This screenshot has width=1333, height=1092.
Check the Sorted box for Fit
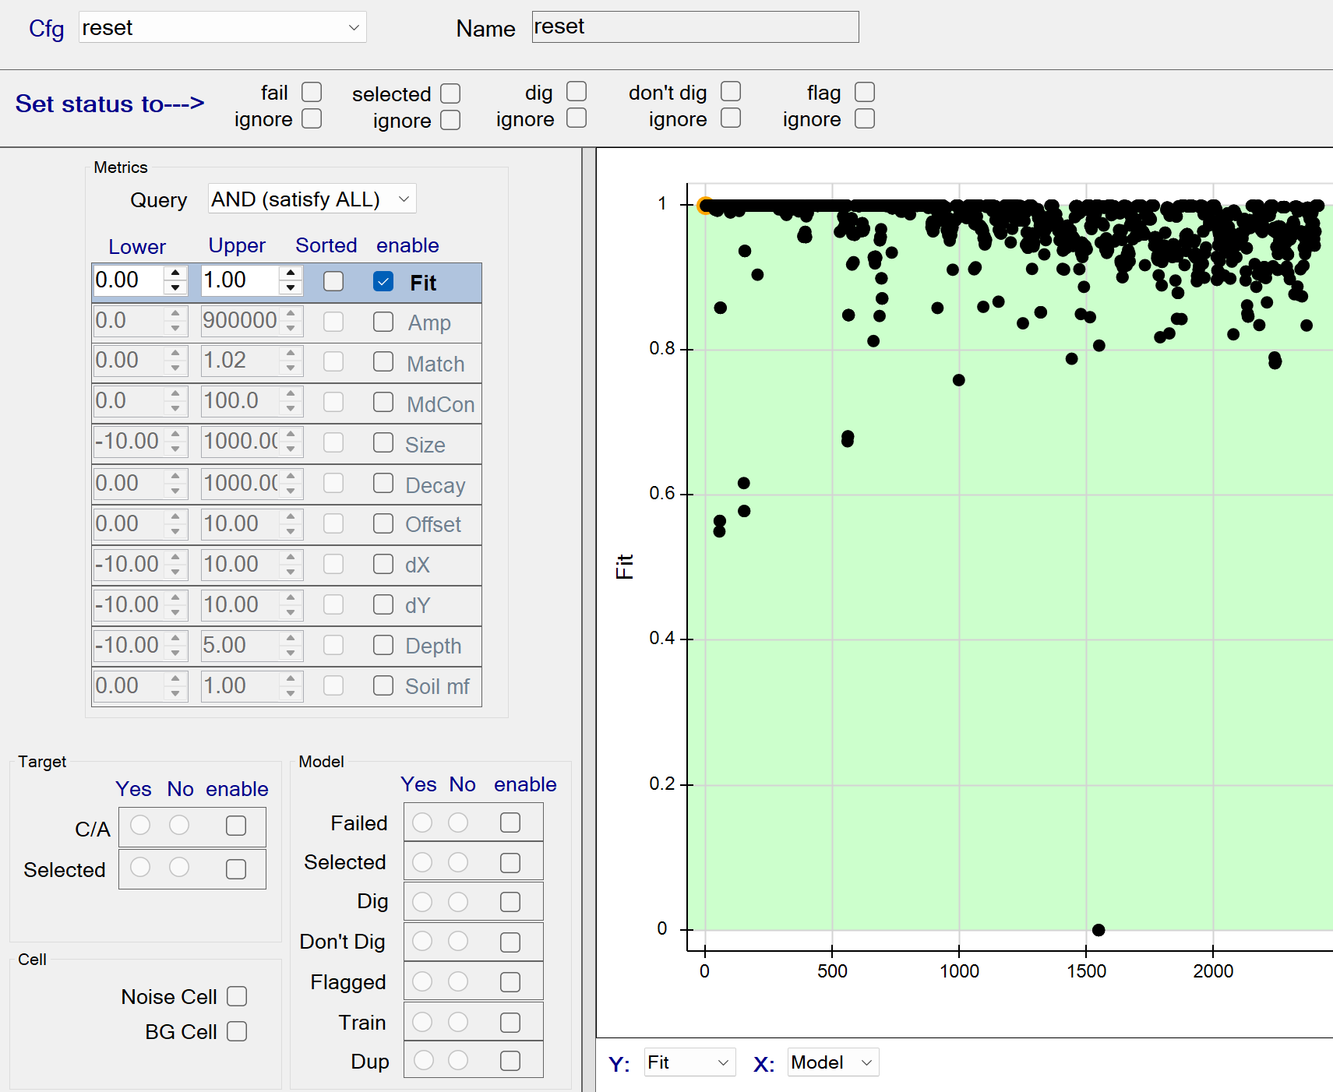[x=333, y=281]
